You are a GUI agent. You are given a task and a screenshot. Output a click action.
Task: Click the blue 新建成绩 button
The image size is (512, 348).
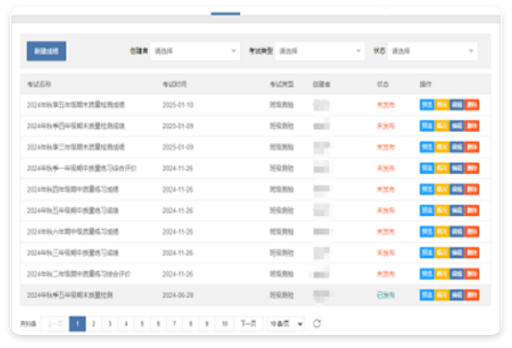(47, 51)
